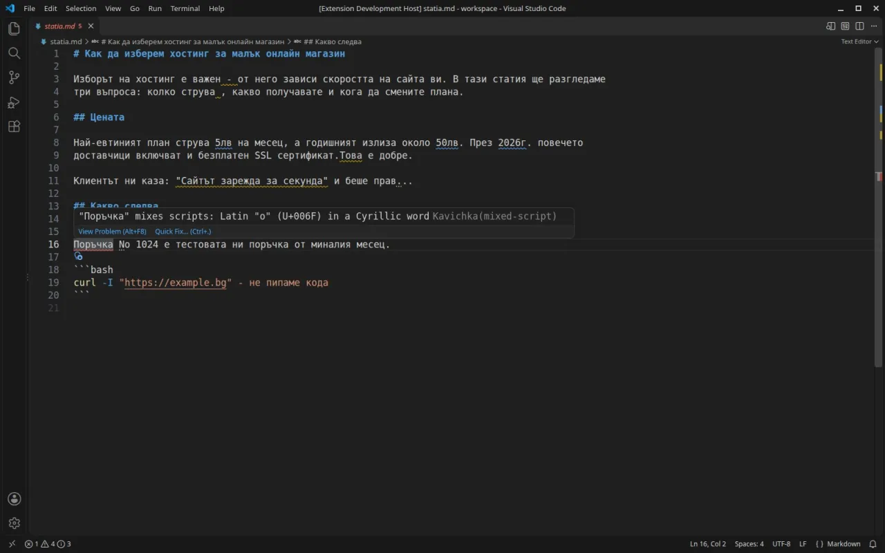Click the '```bash' fence on line 18
Image resolution: width=885 pixels, height=553 pixels.
click(93, 270)
